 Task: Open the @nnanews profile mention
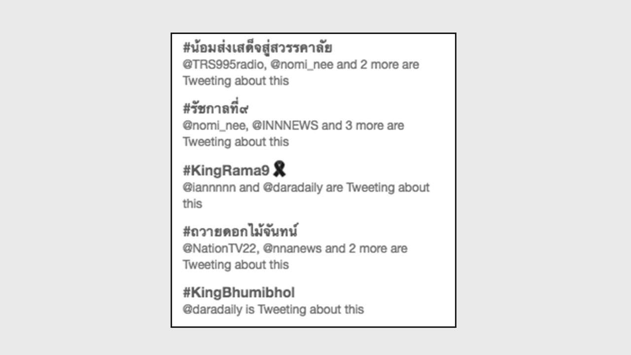point(292,248)
